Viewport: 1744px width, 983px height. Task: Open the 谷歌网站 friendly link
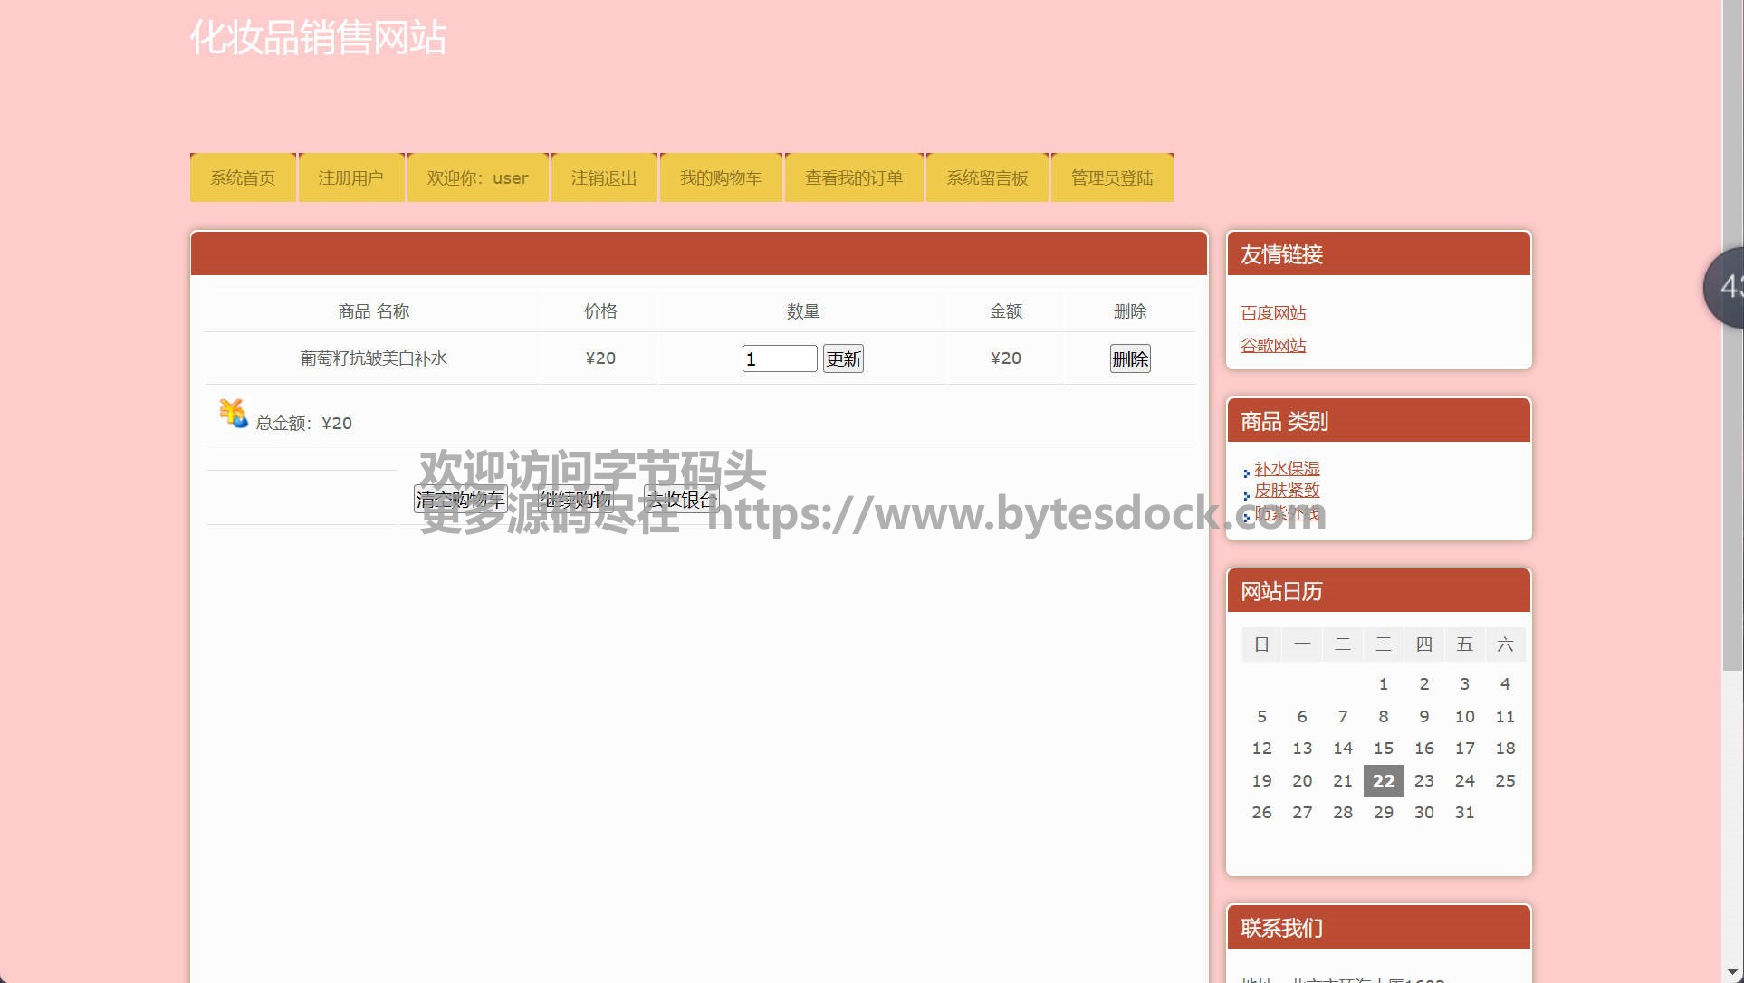(1273, 346)
